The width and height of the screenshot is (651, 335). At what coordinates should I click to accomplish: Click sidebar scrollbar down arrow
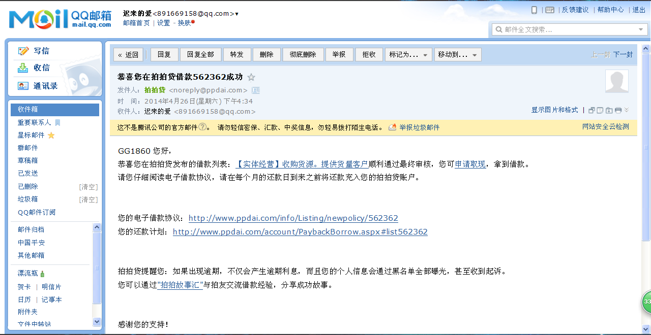tap(97, 322)
